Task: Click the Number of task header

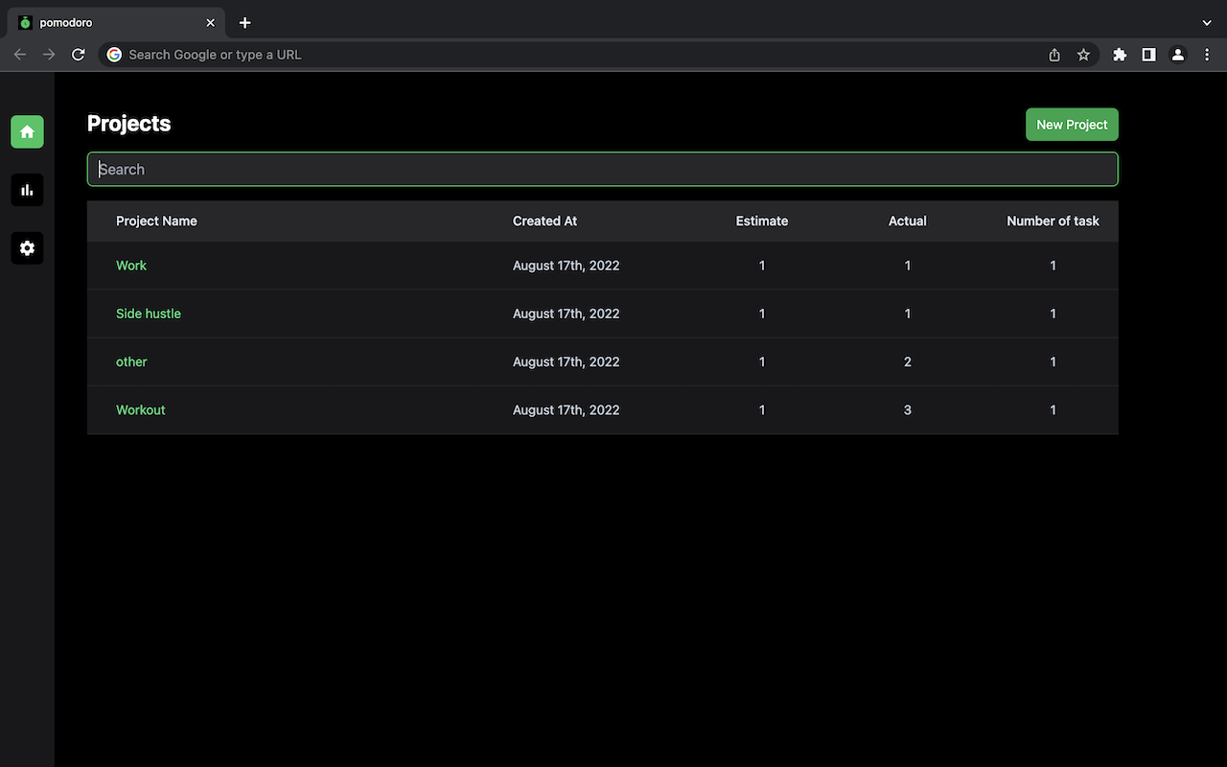Action: tap(1053, 221)
